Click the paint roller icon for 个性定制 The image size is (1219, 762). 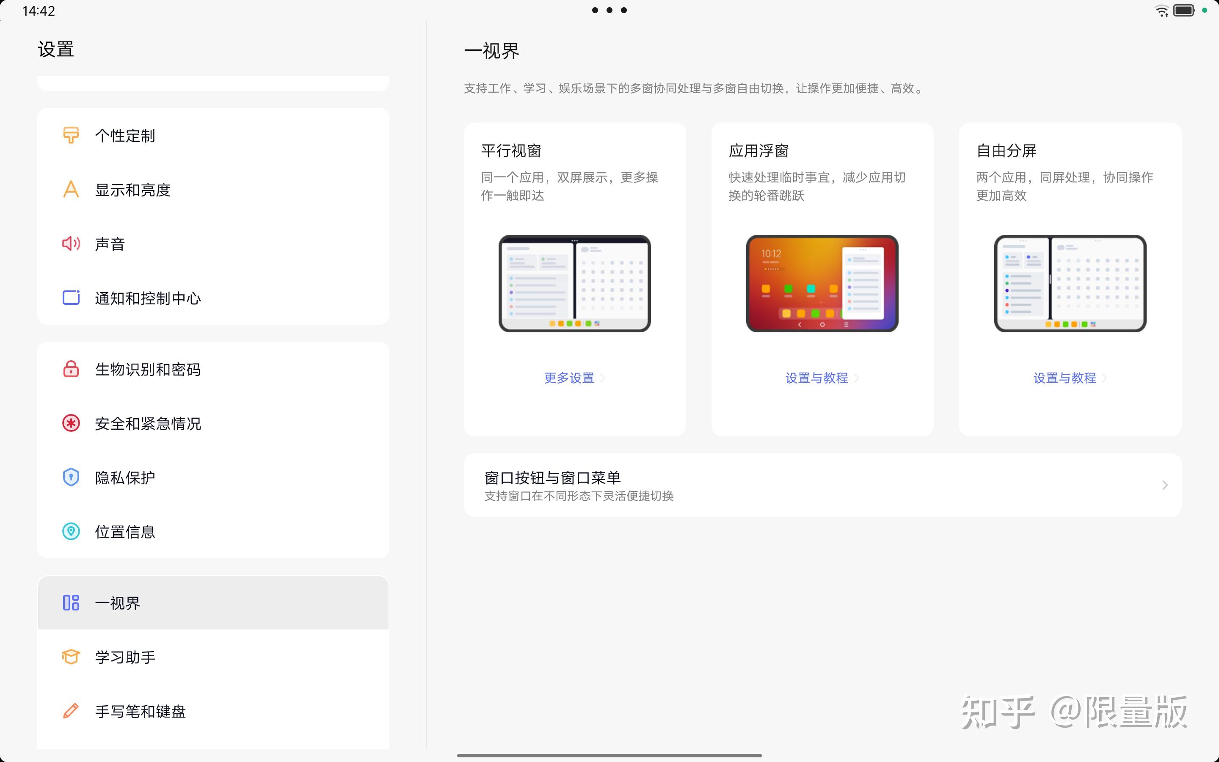(71, 135)
